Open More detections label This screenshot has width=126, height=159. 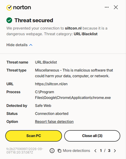[77, 151]
